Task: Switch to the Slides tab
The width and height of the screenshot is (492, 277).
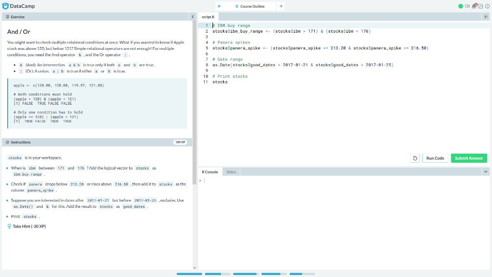Action: [231, 171]
